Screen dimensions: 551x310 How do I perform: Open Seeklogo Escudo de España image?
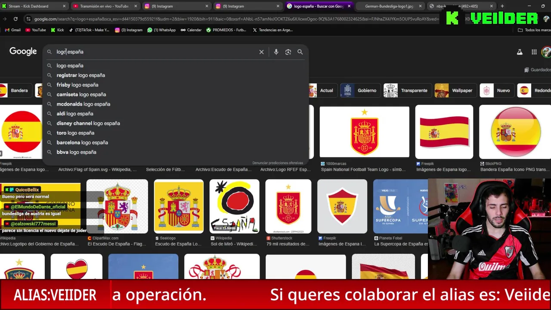click(x=179, y=206)
